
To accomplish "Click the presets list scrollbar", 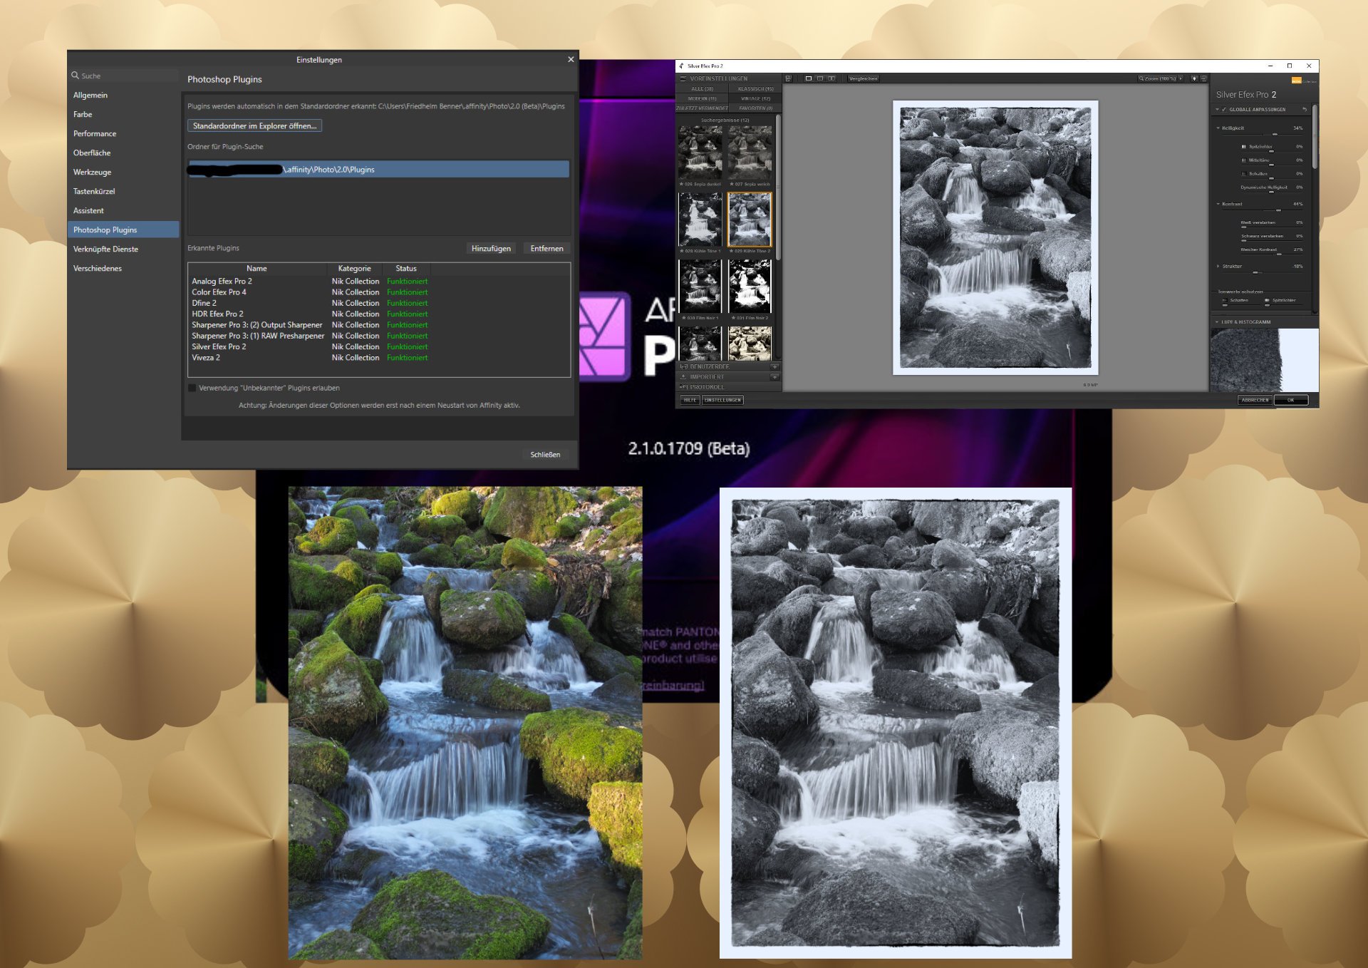I will (x=778, y=187).
